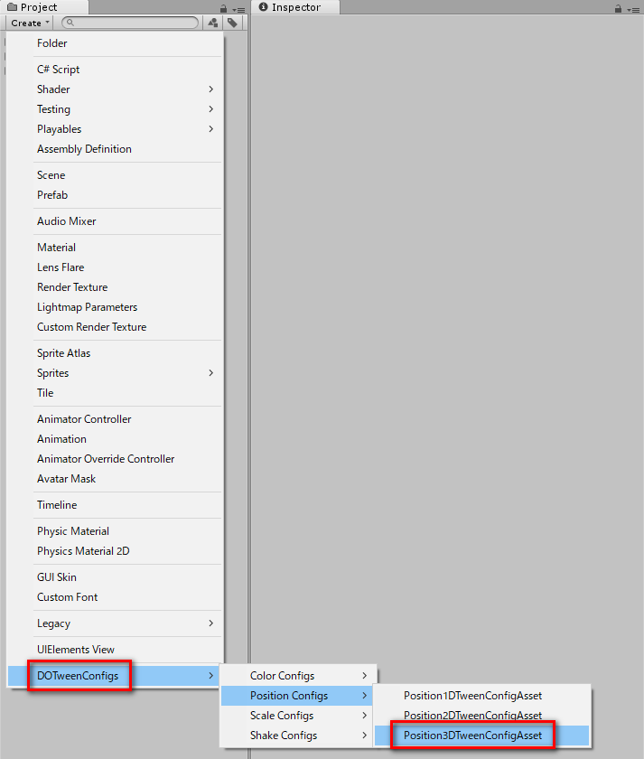Image resolution: width=644 pixels, height=759 pixels.
Task: Open the Project panel options menu icon
Action: (238, 9)
